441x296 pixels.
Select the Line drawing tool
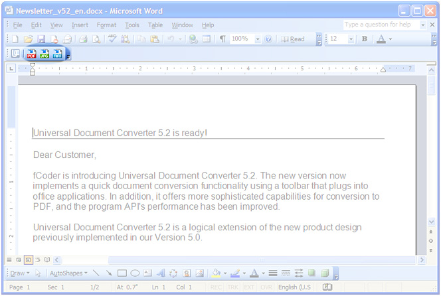pyautogui.click(x=96, y=273)
